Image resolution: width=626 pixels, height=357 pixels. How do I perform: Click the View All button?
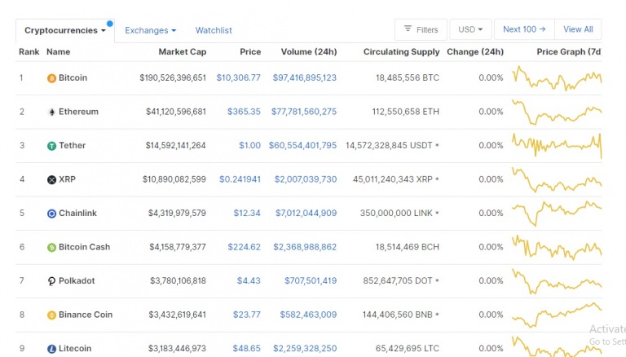tap(578, 29)
